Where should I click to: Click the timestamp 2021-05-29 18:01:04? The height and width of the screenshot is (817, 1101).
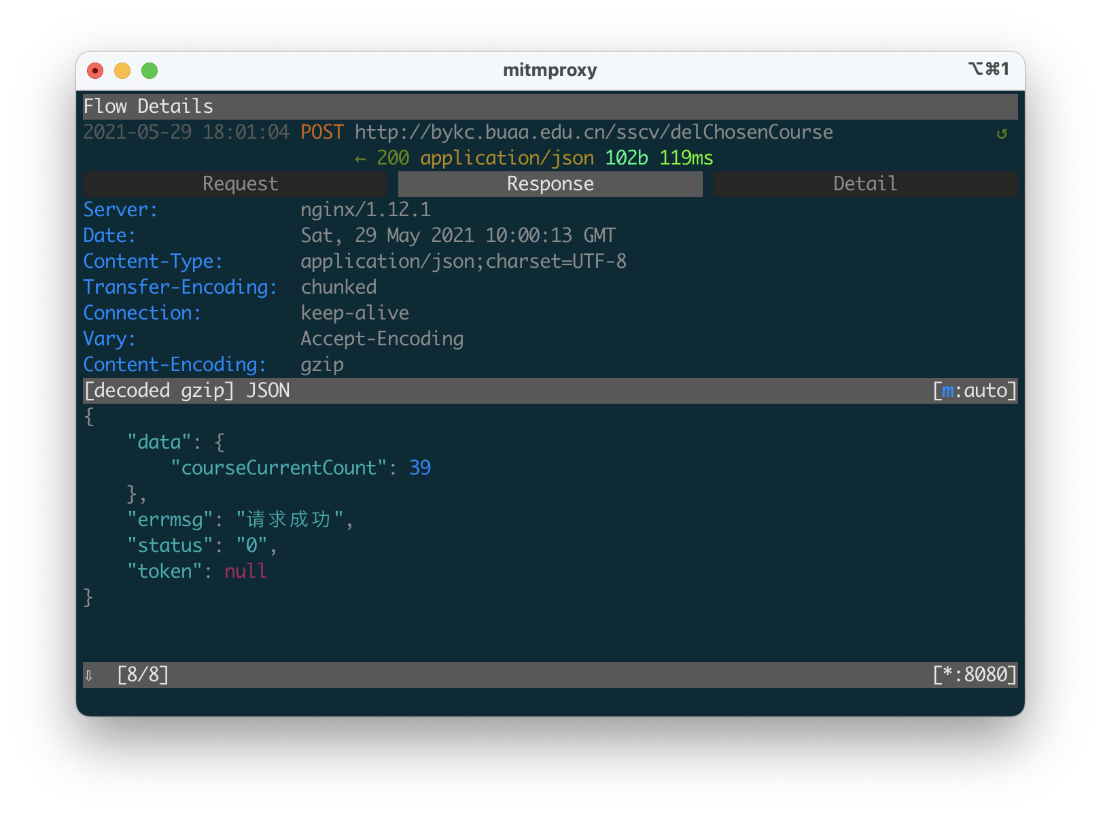(x=186, y=133)
